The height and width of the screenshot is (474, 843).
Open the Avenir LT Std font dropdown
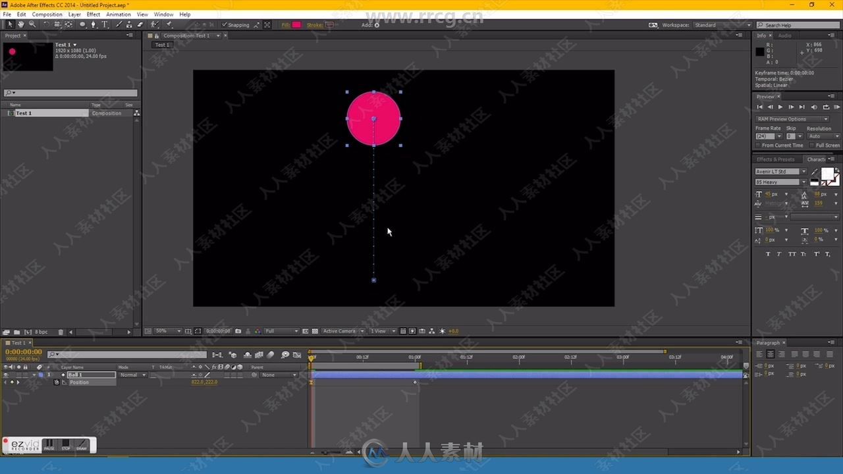pos(781,172)
